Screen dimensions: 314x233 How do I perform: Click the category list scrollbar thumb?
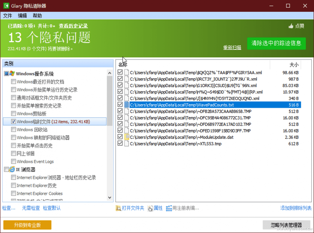(110, 101)
